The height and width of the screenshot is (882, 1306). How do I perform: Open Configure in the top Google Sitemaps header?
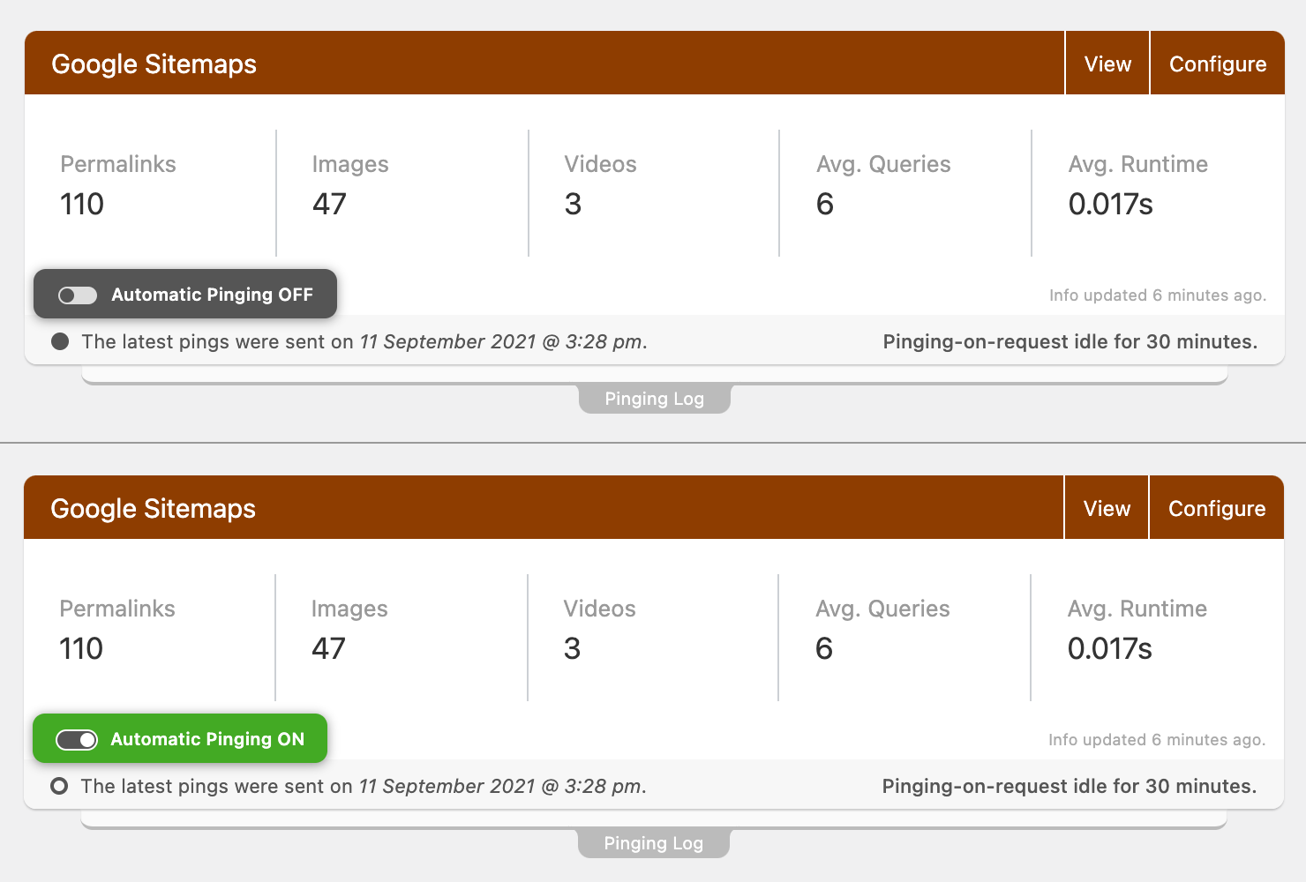(x=1218, y=64)
